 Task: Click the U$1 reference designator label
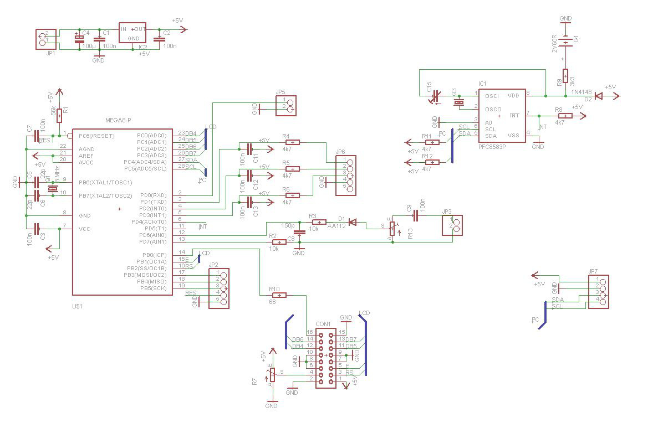(x=78, y=306)
